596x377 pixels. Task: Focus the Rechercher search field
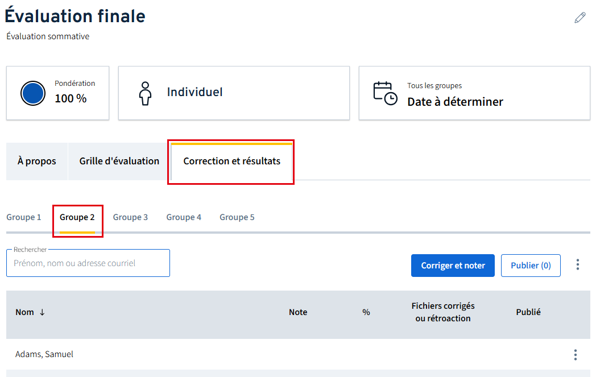(88, 263)
